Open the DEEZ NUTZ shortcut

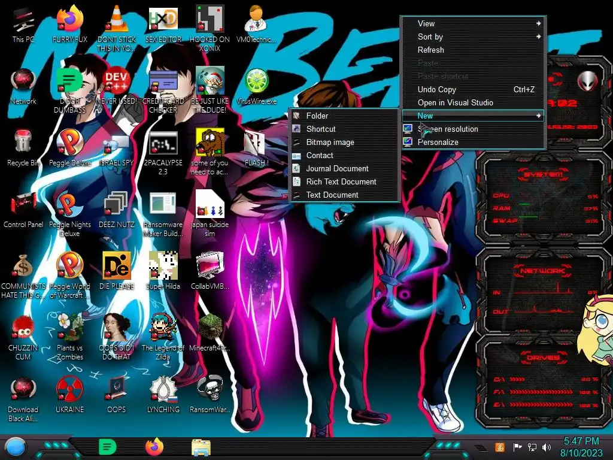pos(116,210)
